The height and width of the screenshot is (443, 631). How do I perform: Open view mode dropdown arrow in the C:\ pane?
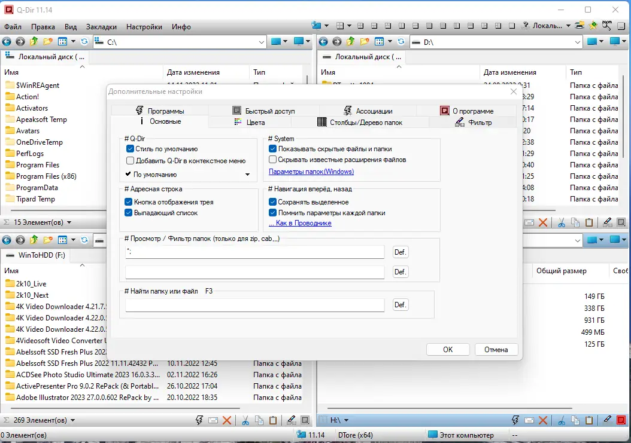coord(73,41)
